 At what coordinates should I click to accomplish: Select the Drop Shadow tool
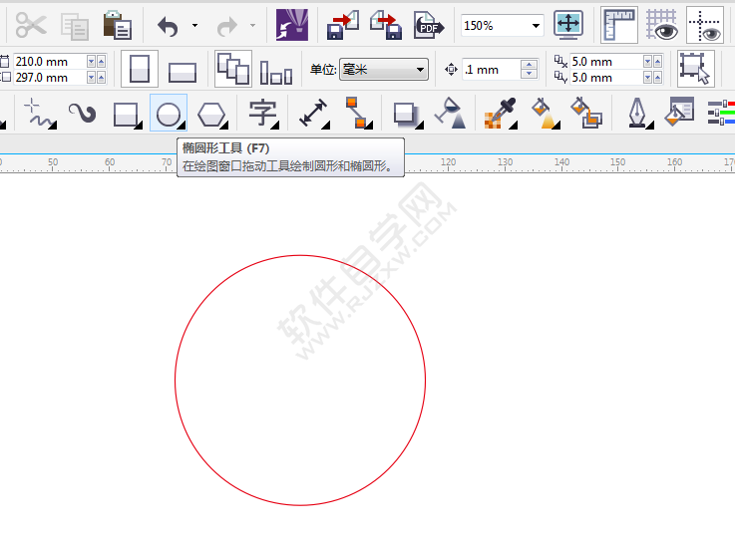pyautogui.click(x=406, y=115)
